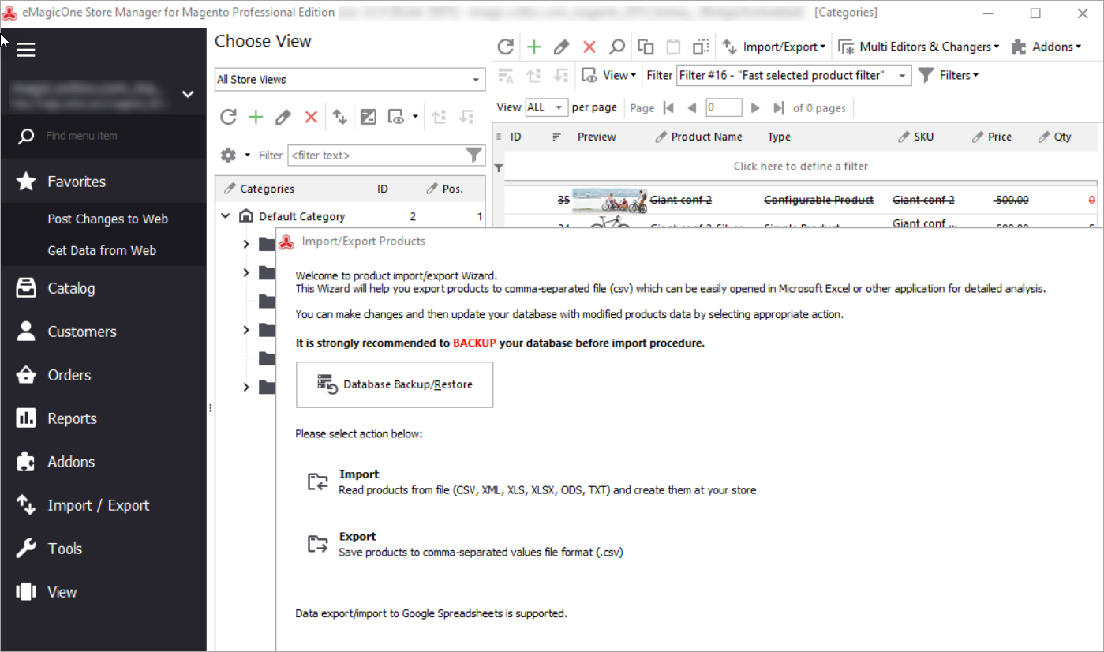
Task: Copy selected products
Action: tap(646, 47)
